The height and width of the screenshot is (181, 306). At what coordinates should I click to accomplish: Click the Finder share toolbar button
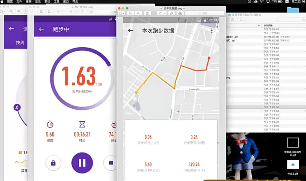pos(232,20)
